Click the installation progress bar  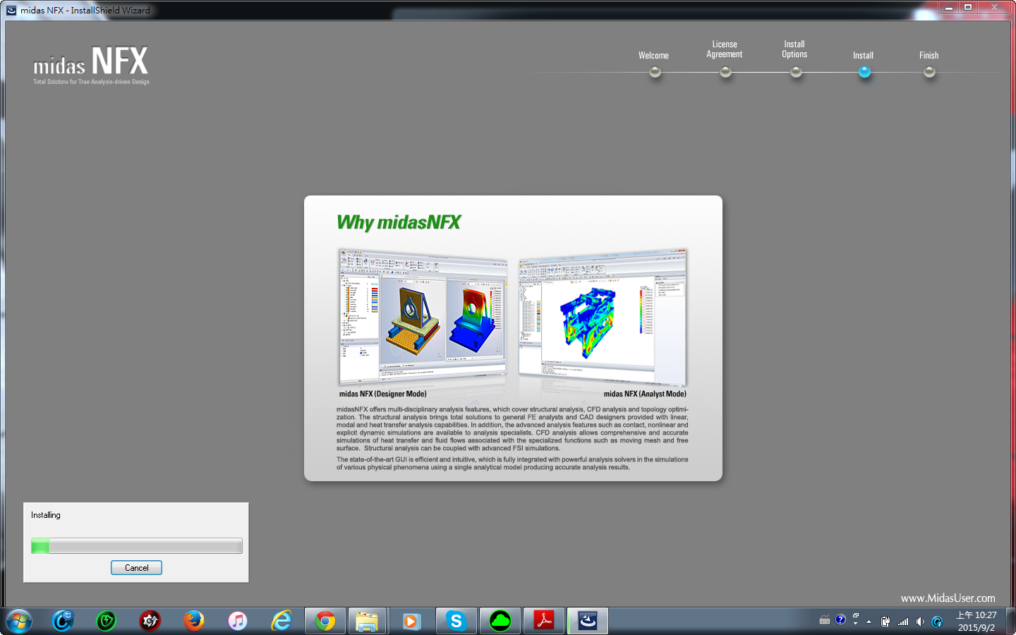point(136,546)
